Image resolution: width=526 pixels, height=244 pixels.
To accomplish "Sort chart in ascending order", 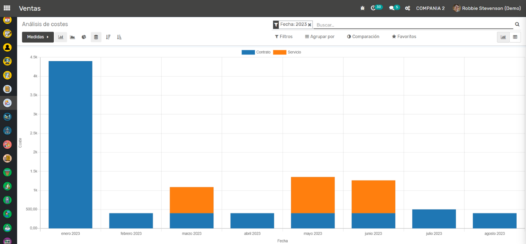I will [x=119, y=37].
